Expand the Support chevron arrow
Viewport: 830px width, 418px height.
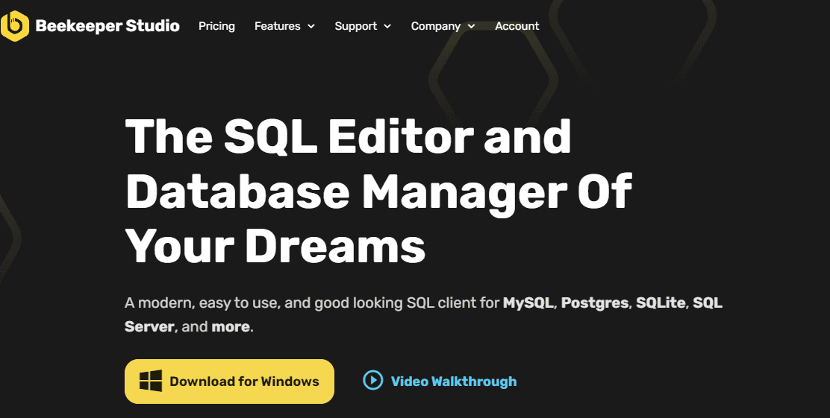coord(387,26)
